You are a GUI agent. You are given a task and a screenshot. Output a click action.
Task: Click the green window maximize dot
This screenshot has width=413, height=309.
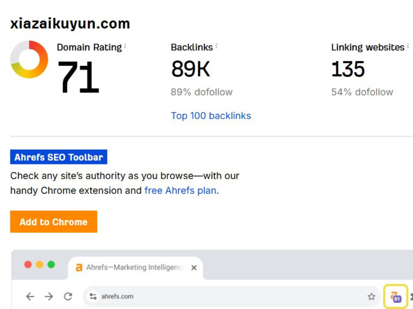click(x=51, y=265)
